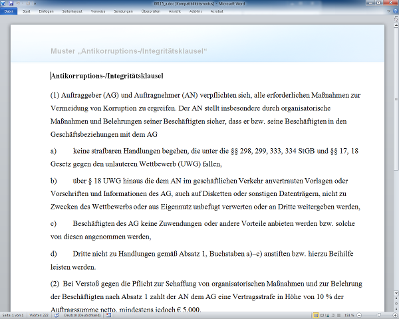Click the Word application icon in title bar
The width and height of the screenshot is (399, 319).
coord(3,3)
